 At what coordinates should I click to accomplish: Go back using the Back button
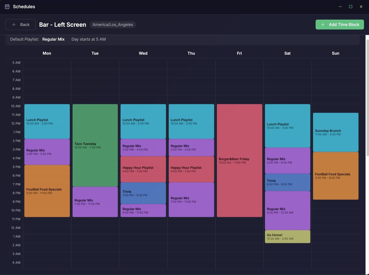coord(21,24)
